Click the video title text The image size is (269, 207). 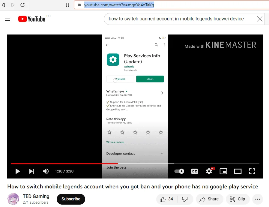[133, 187]
